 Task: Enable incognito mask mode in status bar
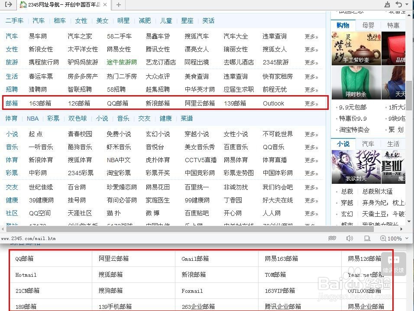click(x=332, y=238)
